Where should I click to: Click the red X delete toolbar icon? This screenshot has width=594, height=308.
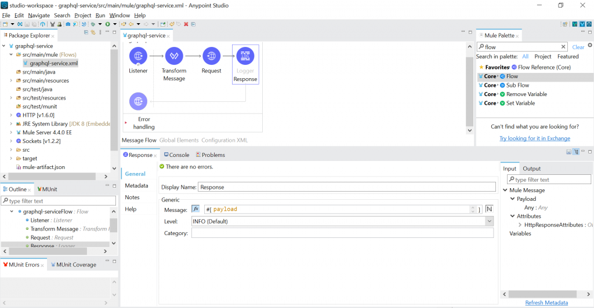click(x=186, y=24)
